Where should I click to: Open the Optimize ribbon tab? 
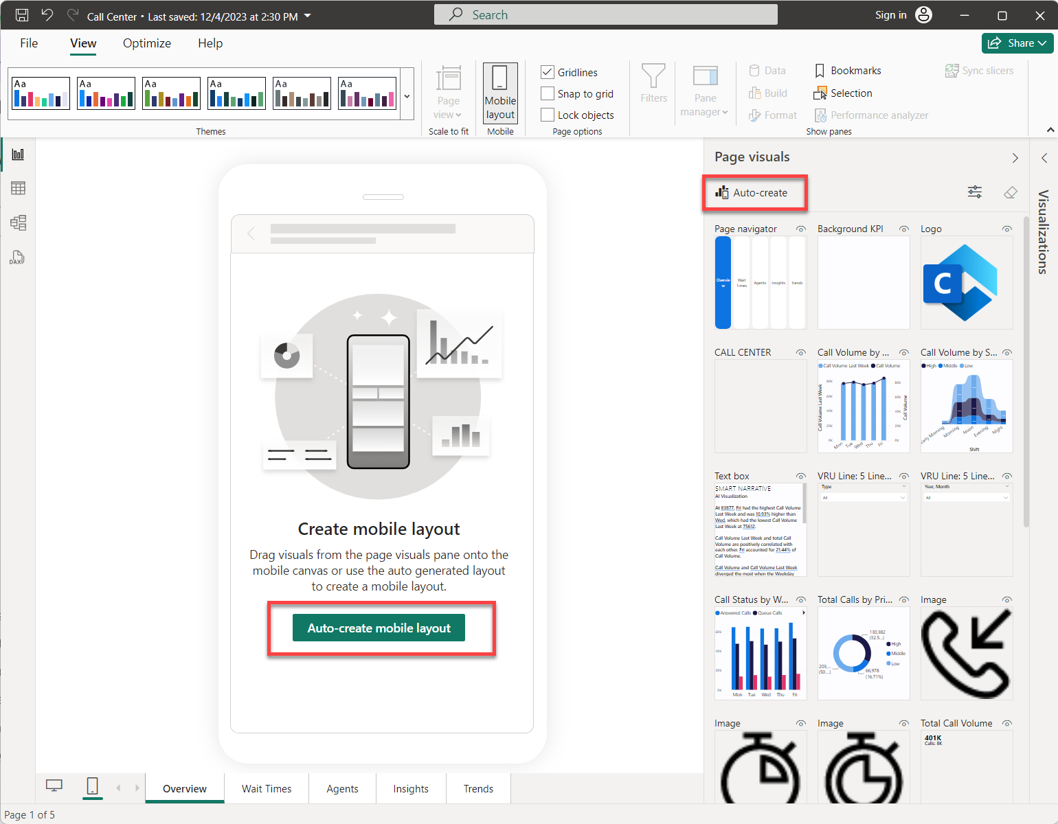(x=146, y=43)
